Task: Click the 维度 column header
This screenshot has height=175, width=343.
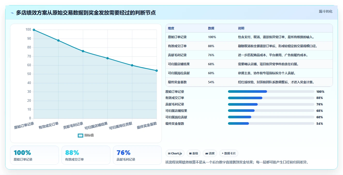Action: pyautogui.click(x=171, y=28)
